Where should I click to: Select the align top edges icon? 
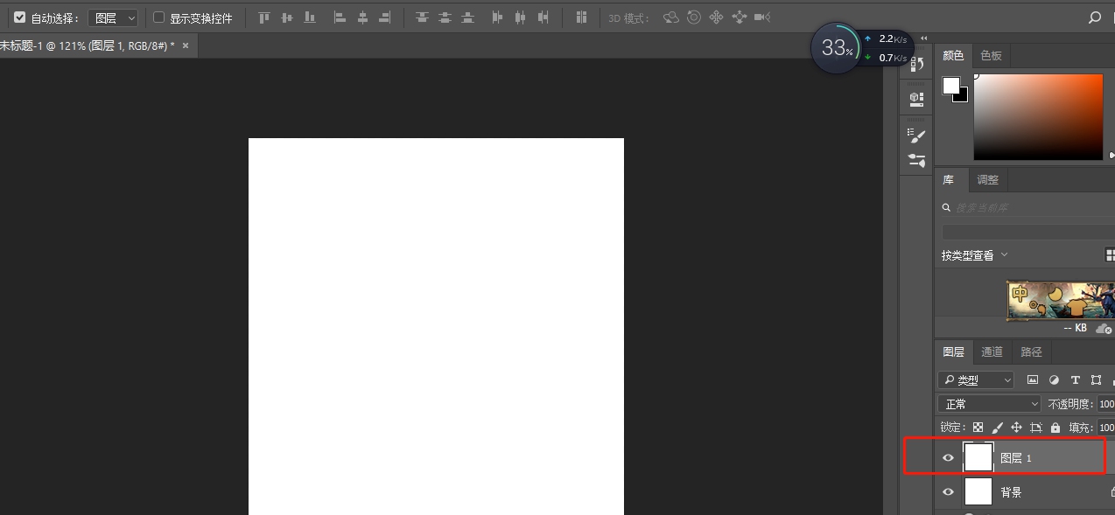[263, 17]
